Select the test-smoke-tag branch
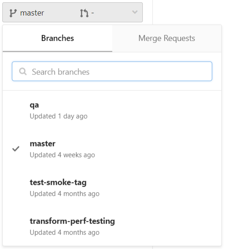The height and width of the screenshot is (249, 225). point(112,188)
